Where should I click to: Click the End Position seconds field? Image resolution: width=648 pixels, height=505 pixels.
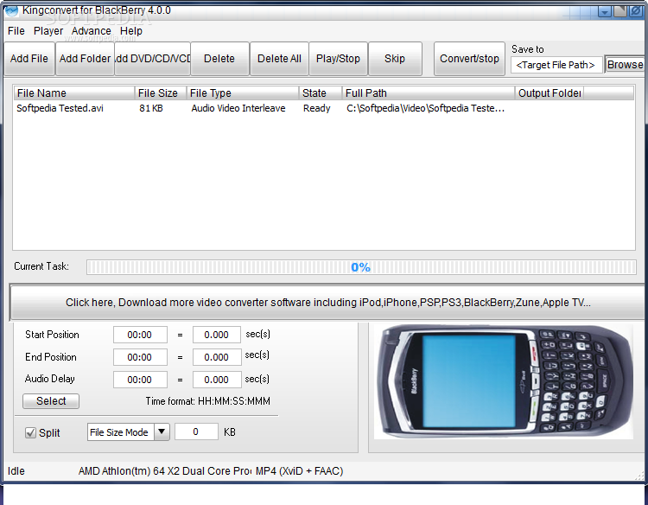click(x=217, y=357)
